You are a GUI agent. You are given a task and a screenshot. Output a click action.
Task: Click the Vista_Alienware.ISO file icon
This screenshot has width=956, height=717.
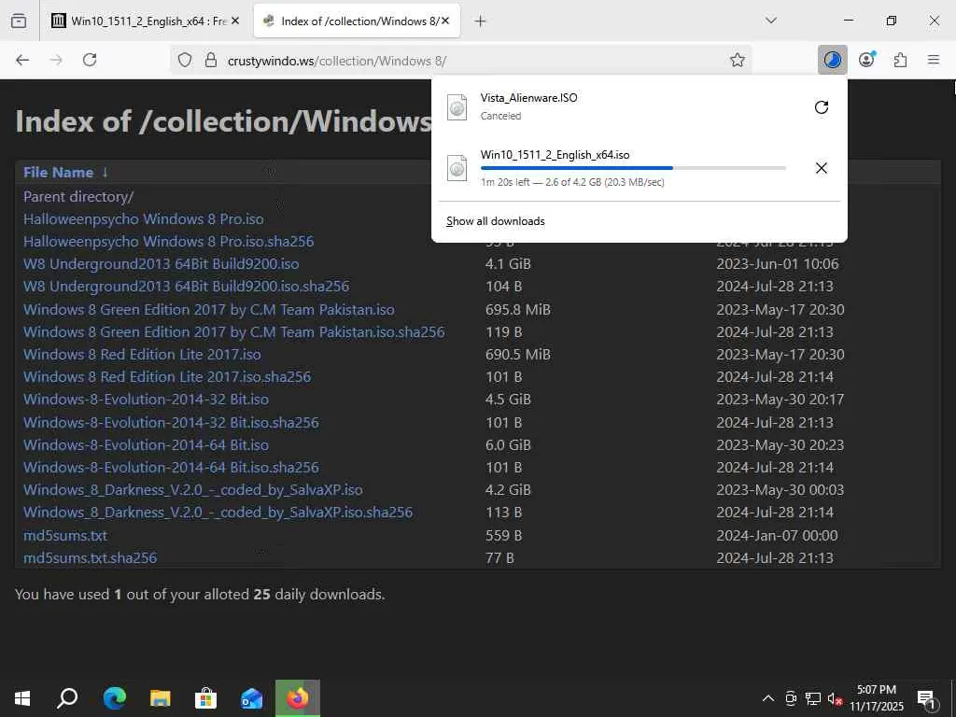tap(457, 107)
